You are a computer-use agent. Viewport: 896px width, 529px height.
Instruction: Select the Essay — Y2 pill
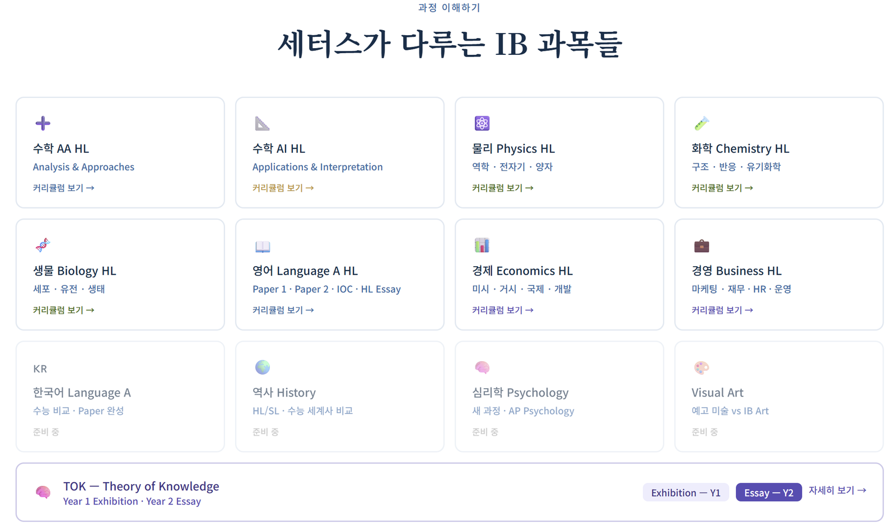(768, 493)
